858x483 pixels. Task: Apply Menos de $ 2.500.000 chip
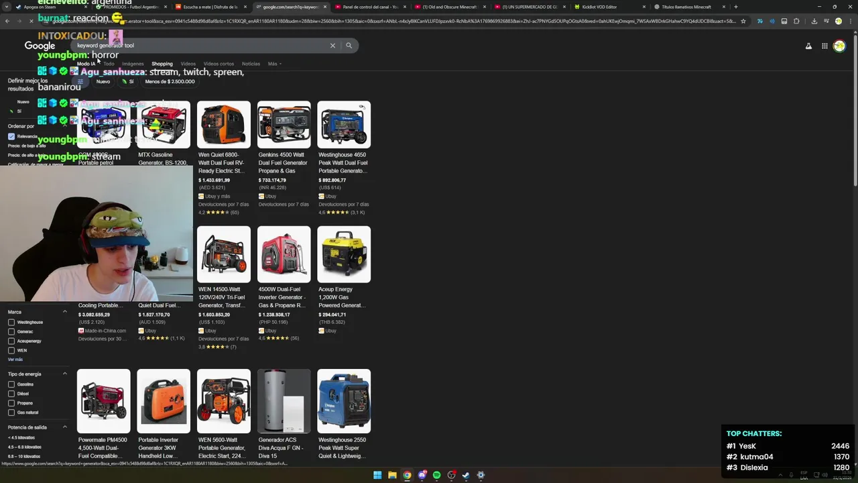170,82
